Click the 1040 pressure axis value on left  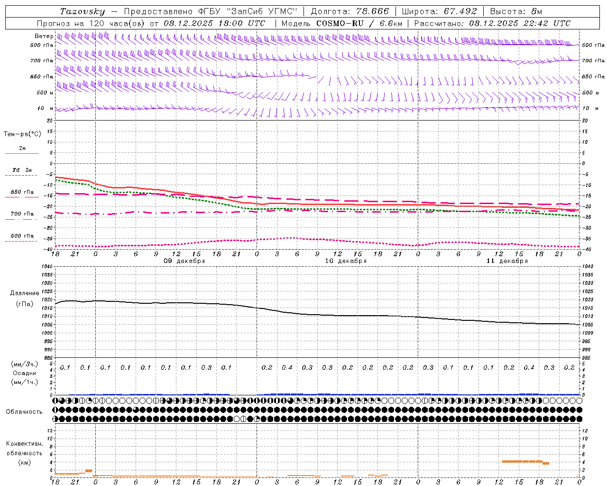point(48,267)
